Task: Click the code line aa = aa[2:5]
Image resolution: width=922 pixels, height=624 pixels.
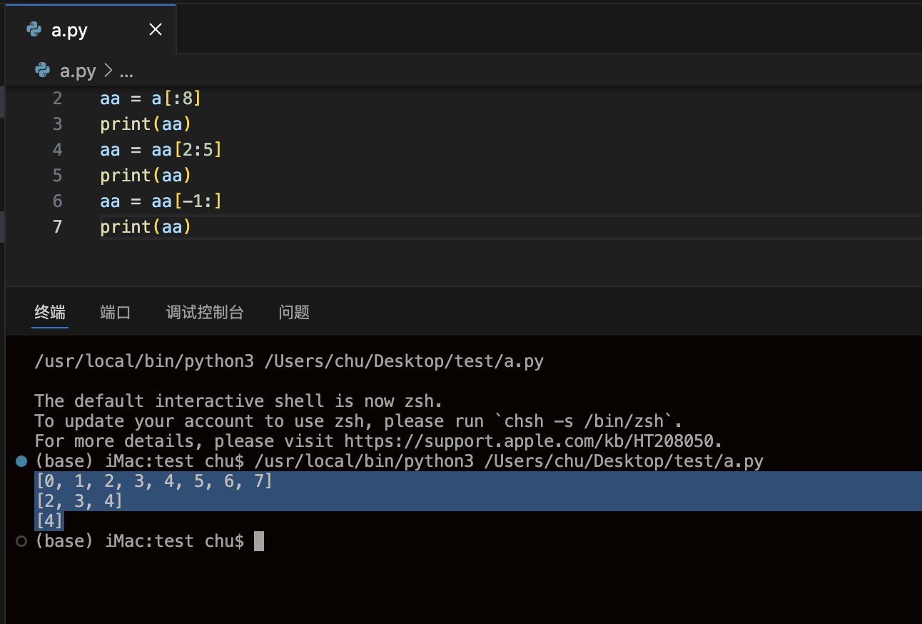Action: pos(161,149)
